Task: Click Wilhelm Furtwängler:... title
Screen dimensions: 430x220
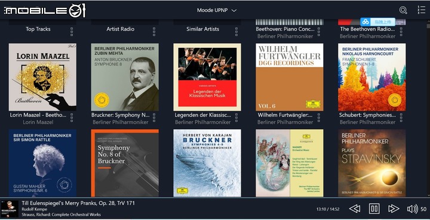Action: tap(285, 115)
